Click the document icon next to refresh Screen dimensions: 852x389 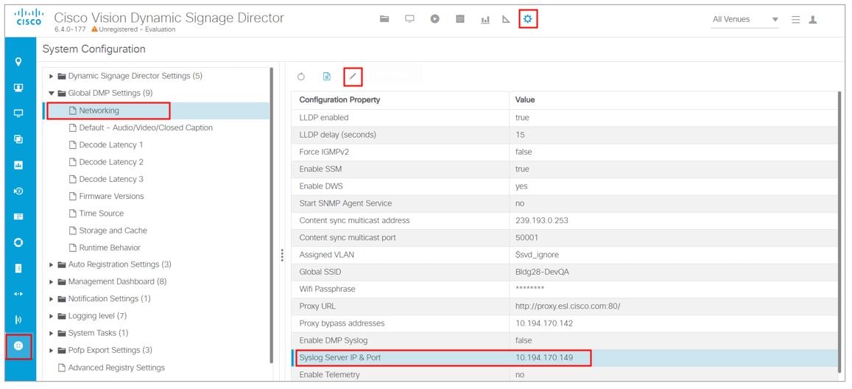tap(326, 77)
